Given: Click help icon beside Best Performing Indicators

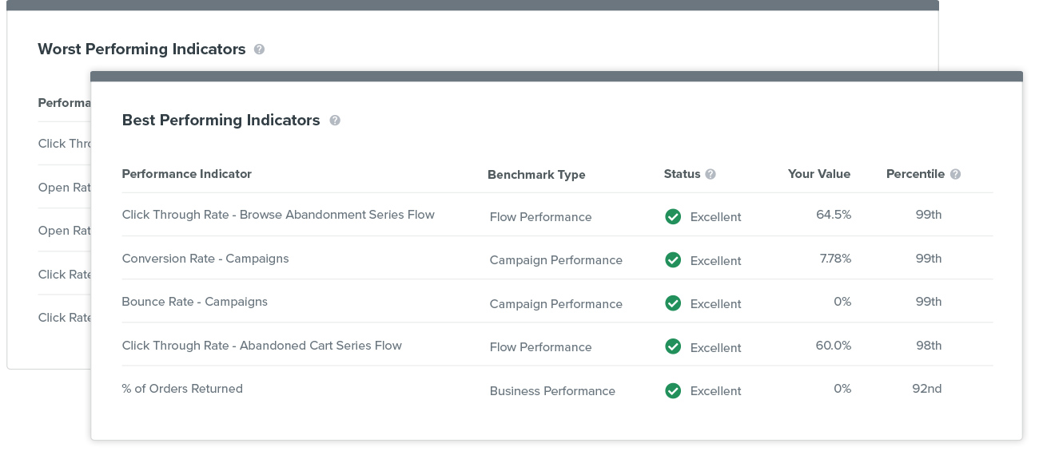Looking at the screenshot, I should (x=335, y=121).
